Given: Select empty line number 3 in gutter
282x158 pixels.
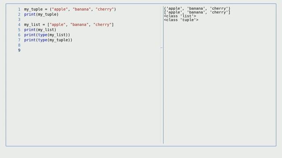Looking at the screenshot, I should [x=19, y=19].
